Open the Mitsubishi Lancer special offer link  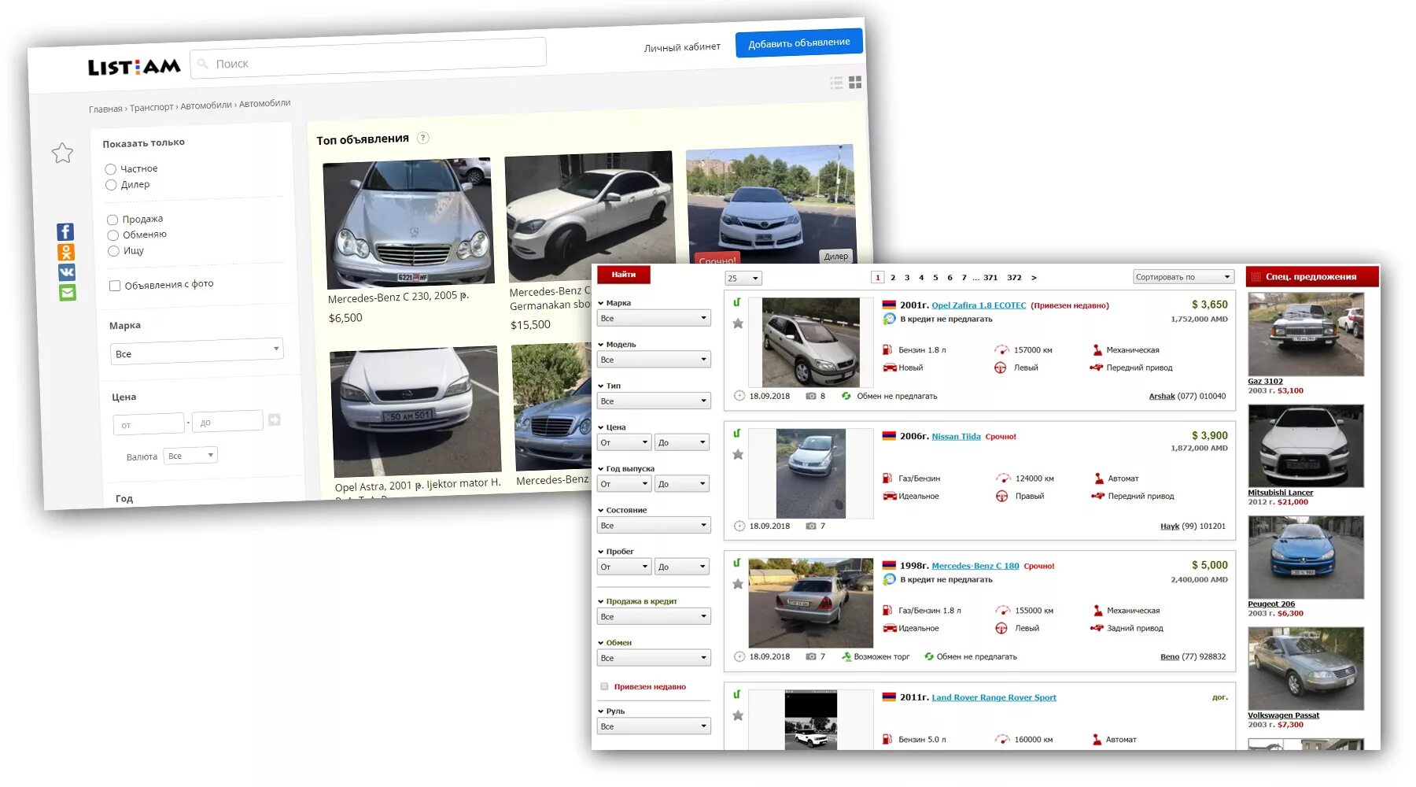pyautogui.click(x=1280, y=493)
